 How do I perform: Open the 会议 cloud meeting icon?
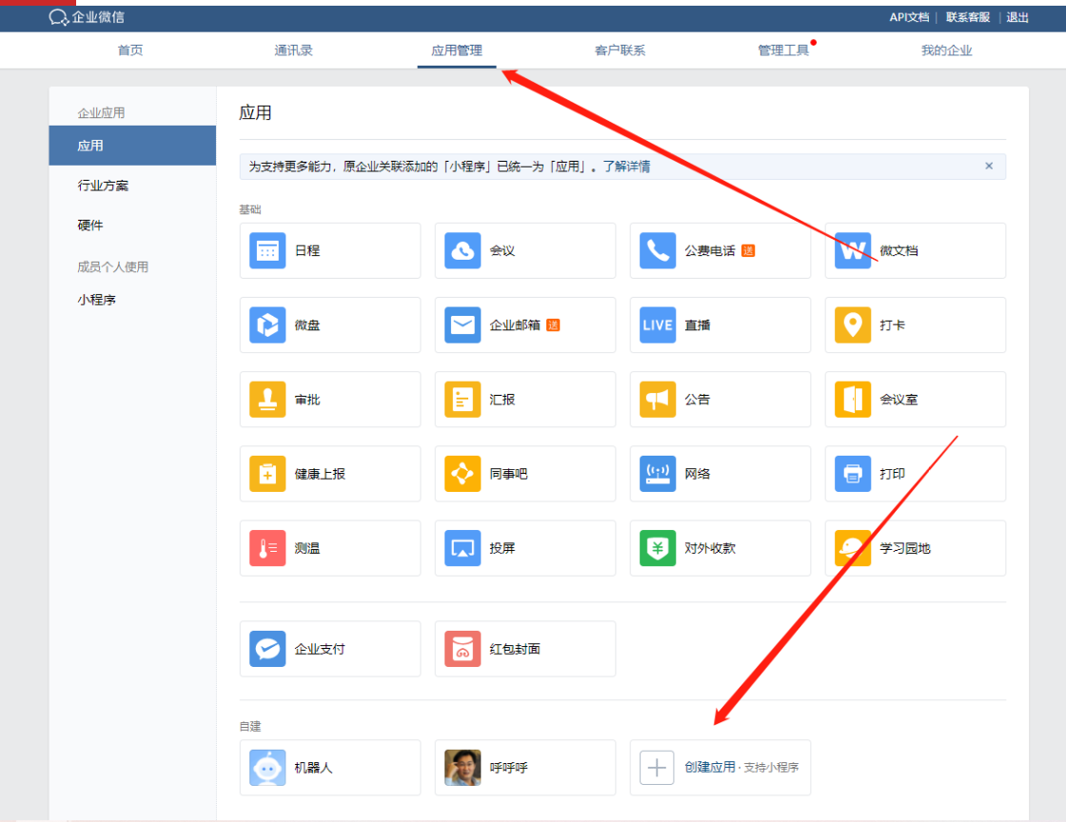click(x=463, y=250)
